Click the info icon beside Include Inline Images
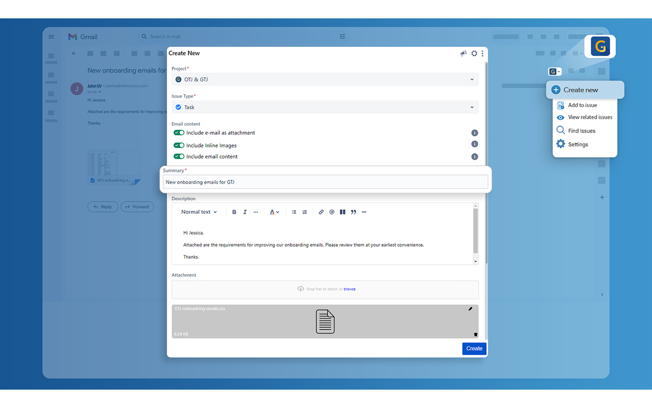Image resolution: width=652 pixels, height=408 pixels. (474, 144)
